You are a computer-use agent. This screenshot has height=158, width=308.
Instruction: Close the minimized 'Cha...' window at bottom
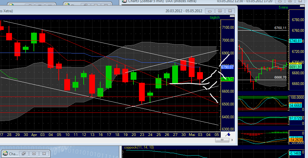(43, 154)
